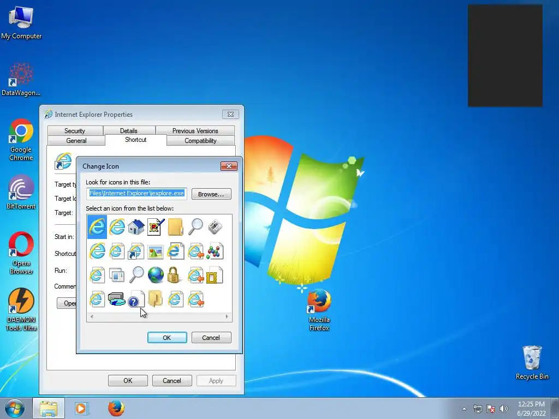This screenshot has height=419, width=559.
Task: Select the DAEMON Tools Ultra desktop icon
Action: (21, 310)
